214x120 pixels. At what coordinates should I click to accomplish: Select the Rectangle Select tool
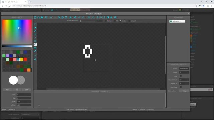[35, 24]
